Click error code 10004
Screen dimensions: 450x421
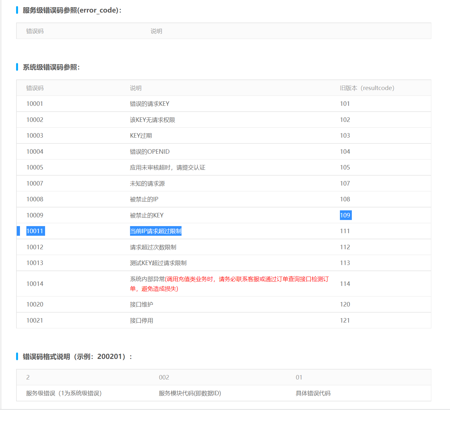coord(35,151)
